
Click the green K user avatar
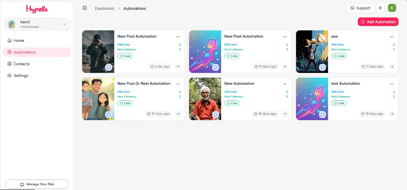click(x=392, y=8)
